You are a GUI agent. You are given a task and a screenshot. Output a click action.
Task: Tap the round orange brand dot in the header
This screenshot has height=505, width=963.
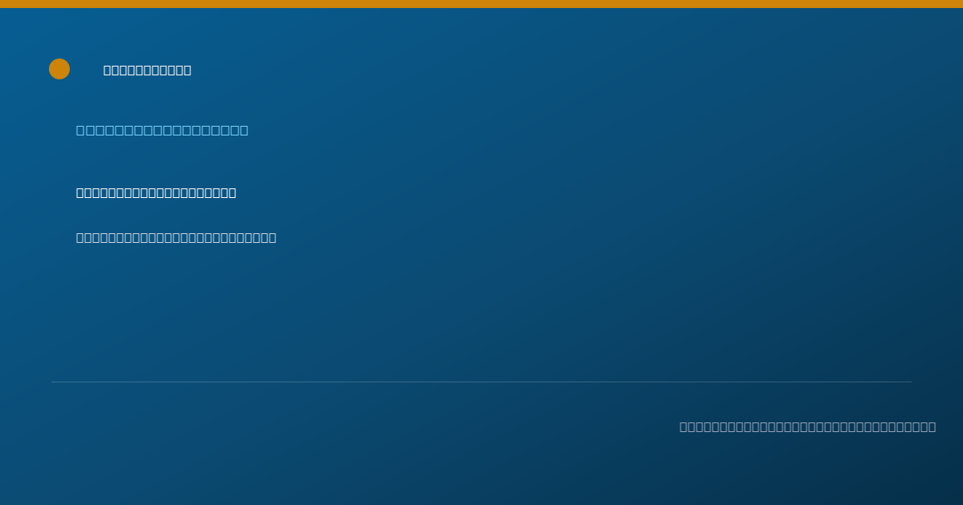point(59,69)
